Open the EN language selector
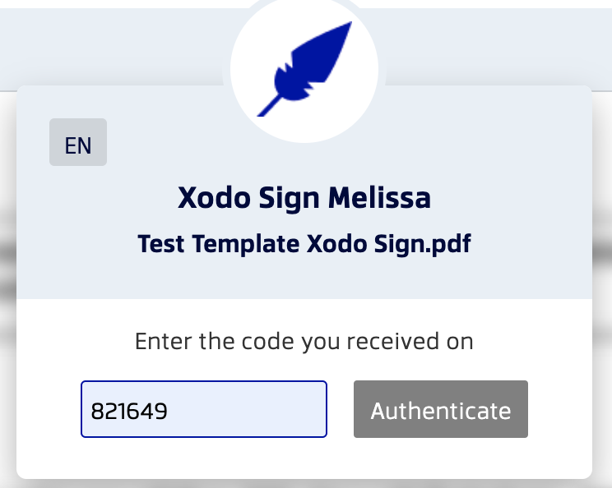The image size is (612, 488). point(78,142)
